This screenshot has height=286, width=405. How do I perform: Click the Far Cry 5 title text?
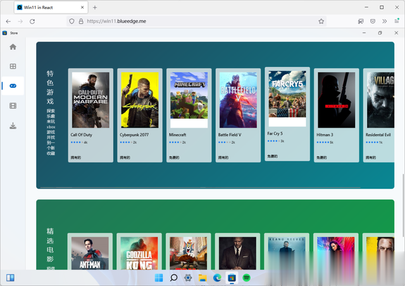(x=275, y=133)
